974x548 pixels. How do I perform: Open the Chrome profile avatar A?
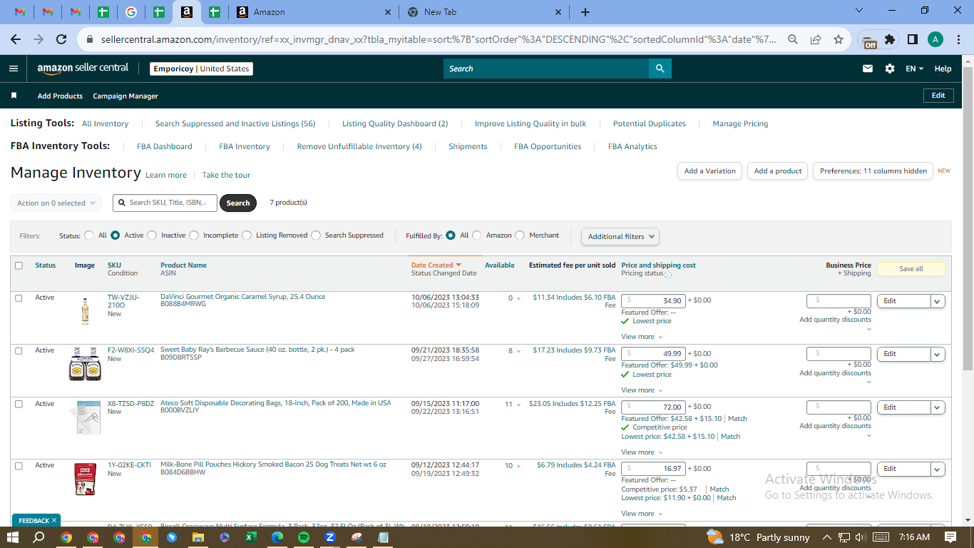(x=935, y=40)
